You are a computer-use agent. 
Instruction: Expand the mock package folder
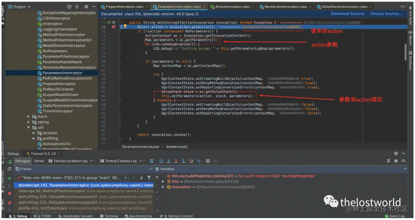[x=28, y=116]
